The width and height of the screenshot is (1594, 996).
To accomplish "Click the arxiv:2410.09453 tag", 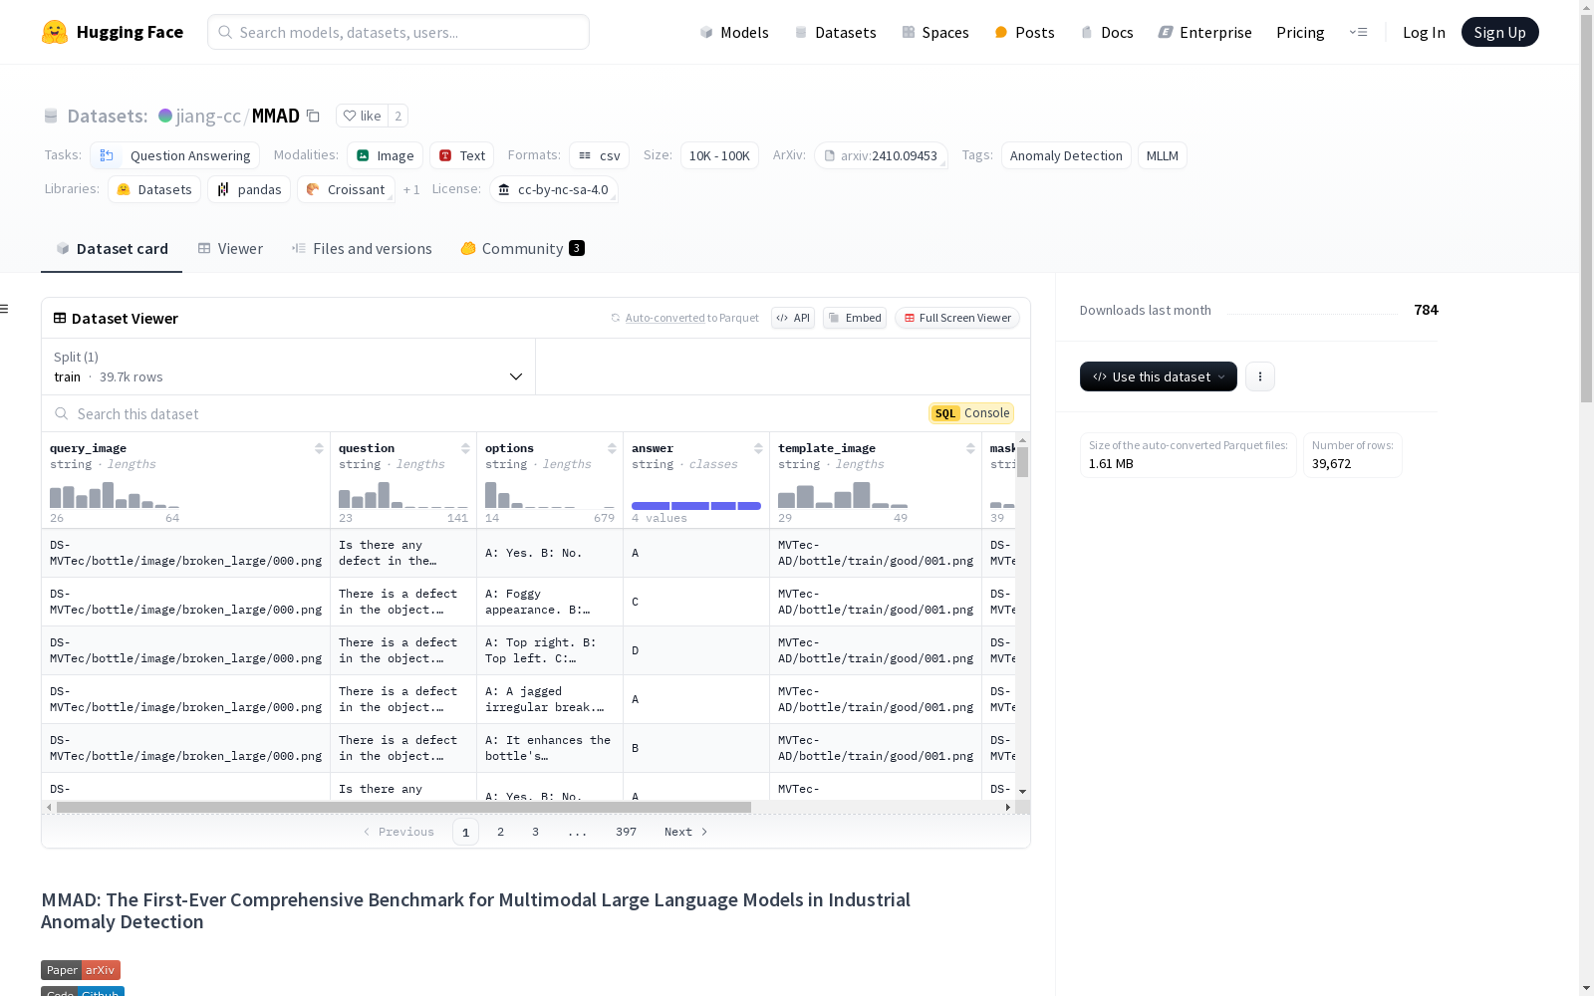I will coord(881,155).
